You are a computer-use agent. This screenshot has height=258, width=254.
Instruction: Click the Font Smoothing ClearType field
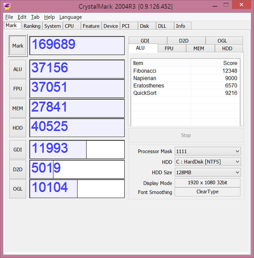pos(207,192)
